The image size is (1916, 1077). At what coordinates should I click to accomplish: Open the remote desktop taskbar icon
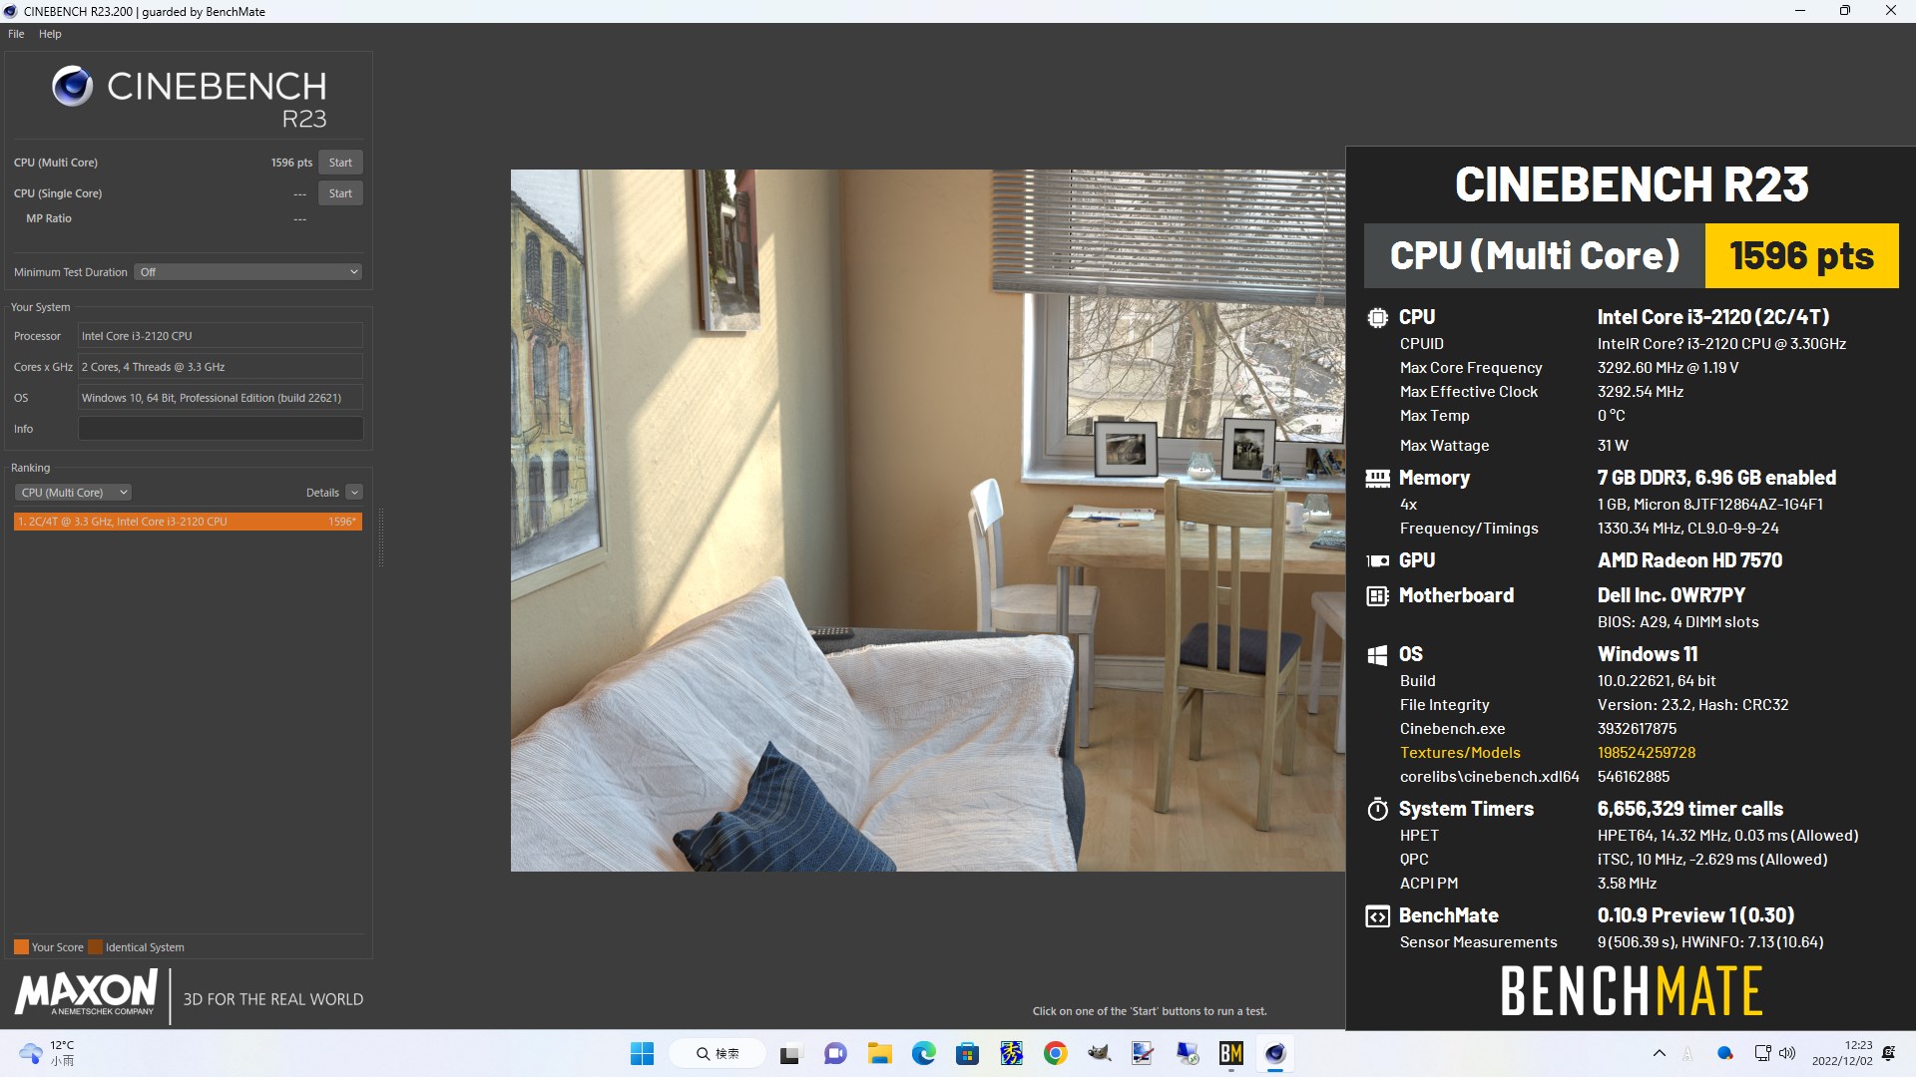(x=1187, y=1053)
